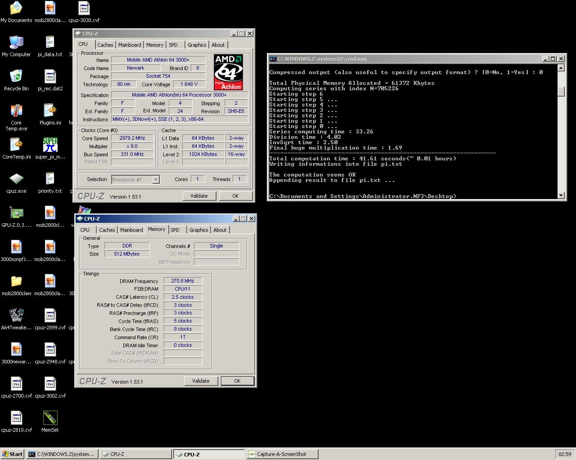Select the 3000newar archive icon
This screenshot has height=460, width=576.
[x=16, y=353]
